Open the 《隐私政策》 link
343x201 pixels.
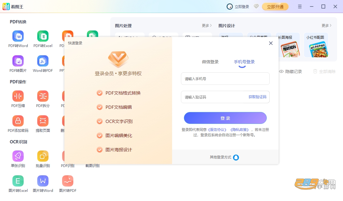click(239, 130)
